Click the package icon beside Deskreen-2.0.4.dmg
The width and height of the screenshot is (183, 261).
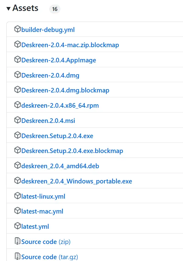click(17, 75)
